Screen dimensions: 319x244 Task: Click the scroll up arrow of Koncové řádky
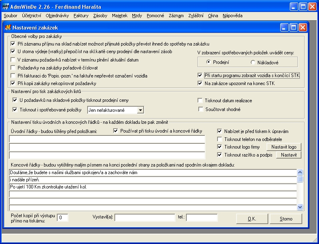[x=300, y=172]
